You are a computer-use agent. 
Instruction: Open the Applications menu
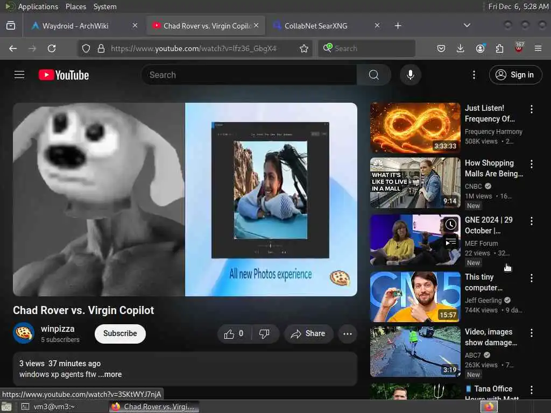[x=38, y=6]
